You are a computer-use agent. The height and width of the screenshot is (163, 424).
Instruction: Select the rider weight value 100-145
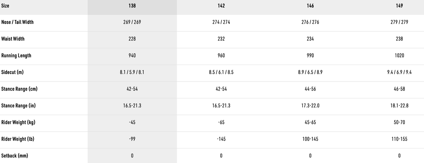point(310,139)
